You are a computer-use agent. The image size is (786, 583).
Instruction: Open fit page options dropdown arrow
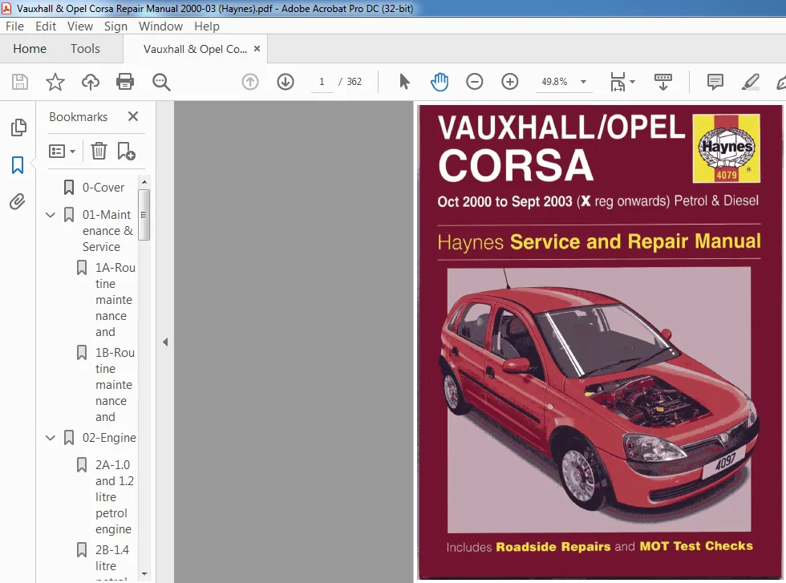[632, 82]
